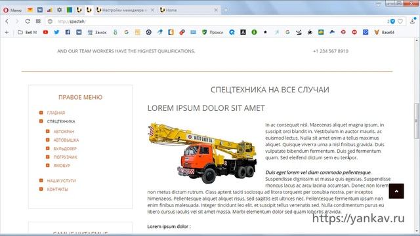Open ПОГРУЗЧИК submenu item

[66, 157]
